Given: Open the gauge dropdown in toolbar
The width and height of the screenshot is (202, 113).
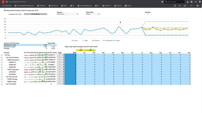Looking at the screenshot, I should pyautogui.click(x=192, y=6).
